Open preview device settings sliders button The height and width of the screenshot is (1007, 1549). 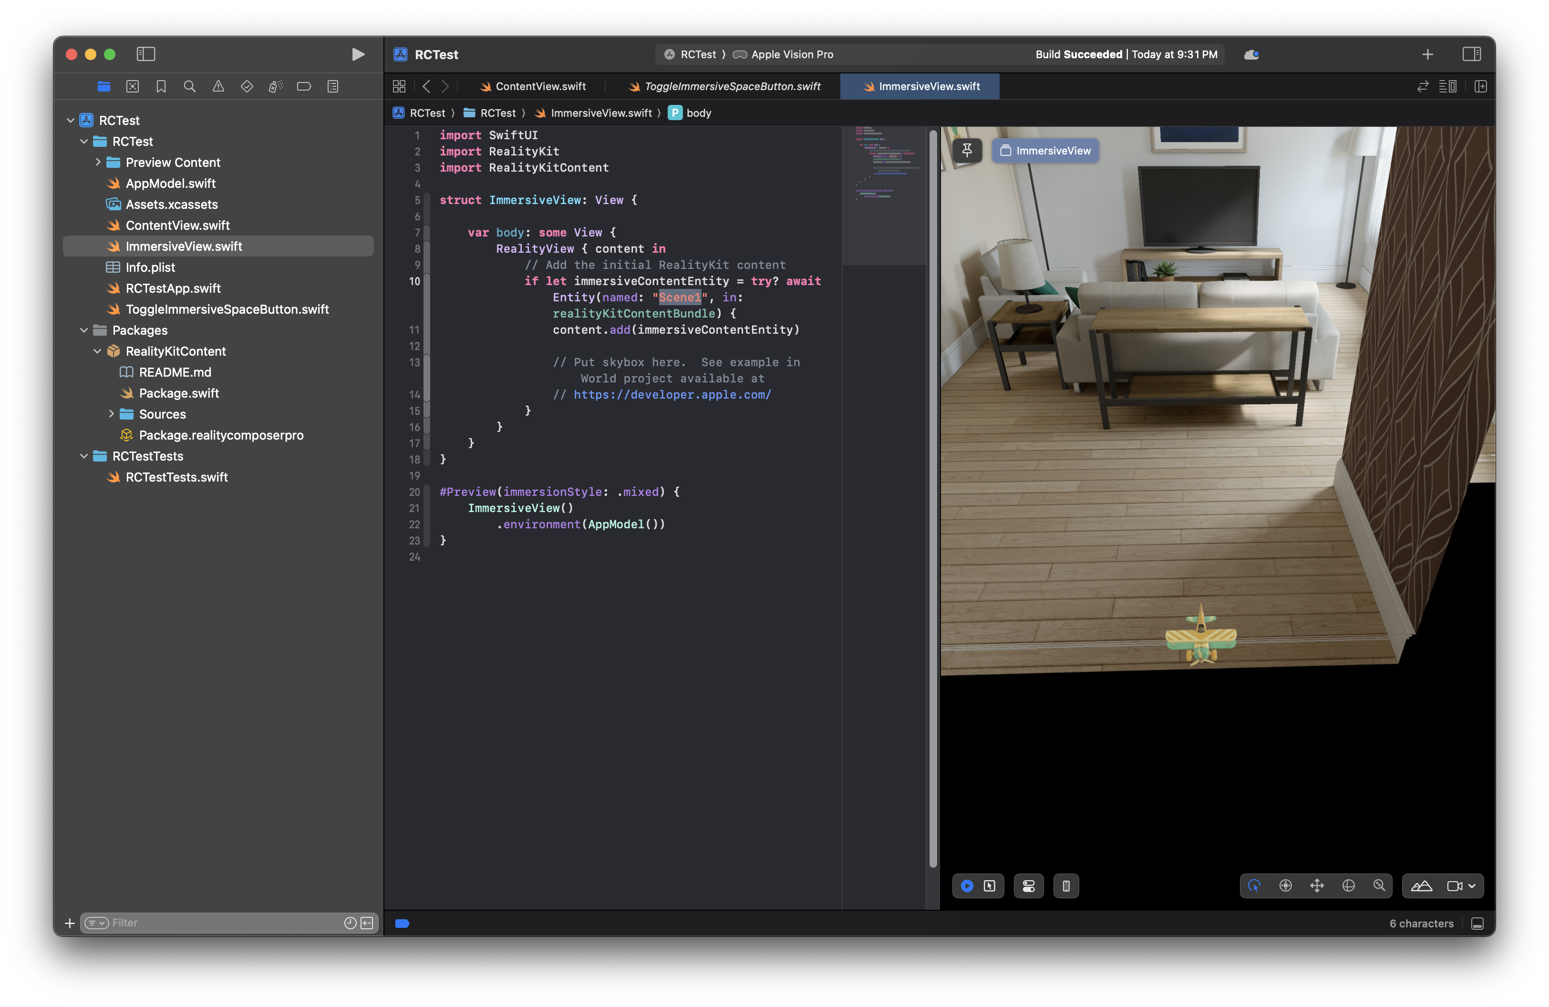pos(1028,886)
